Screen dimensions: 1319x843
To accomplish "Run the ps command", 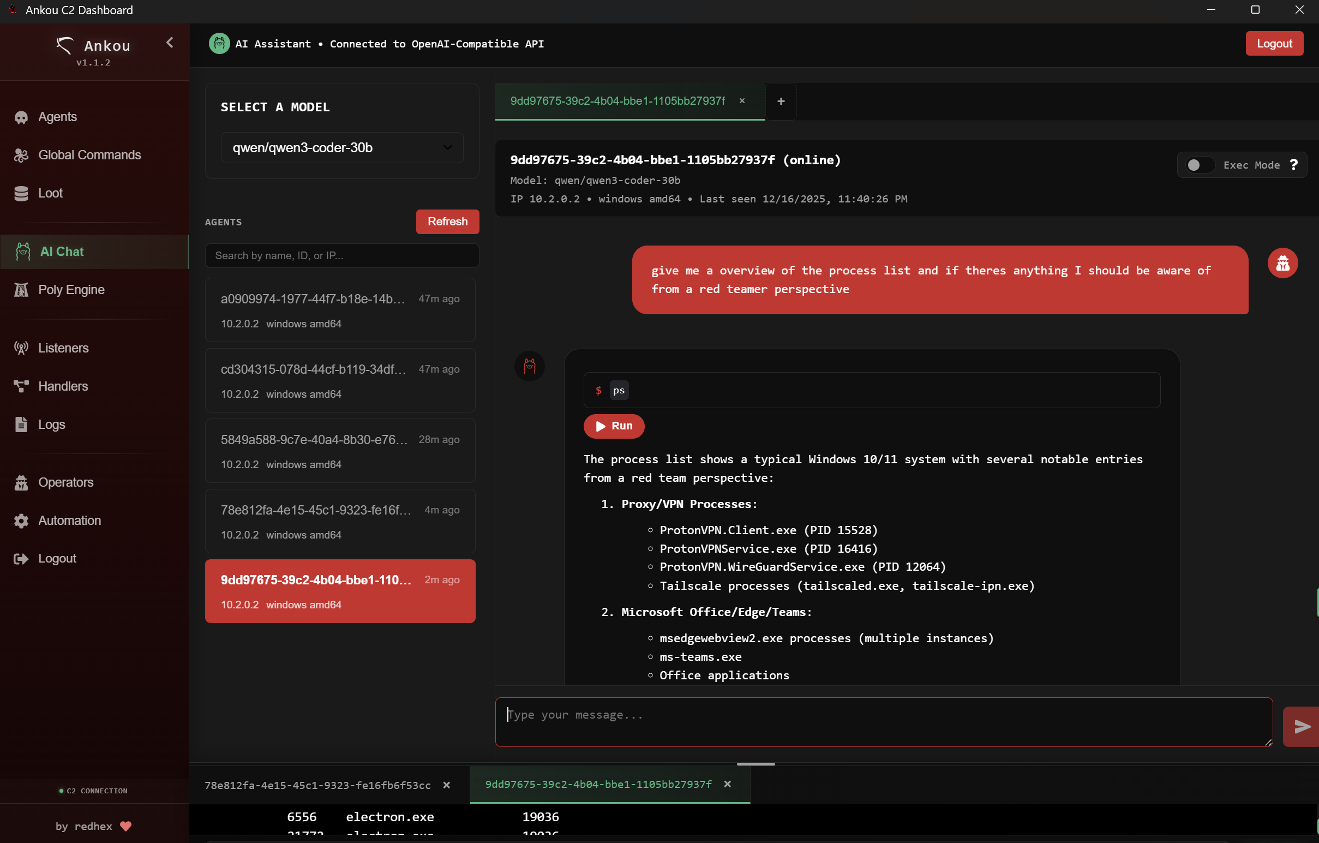I will pos(614,426).
